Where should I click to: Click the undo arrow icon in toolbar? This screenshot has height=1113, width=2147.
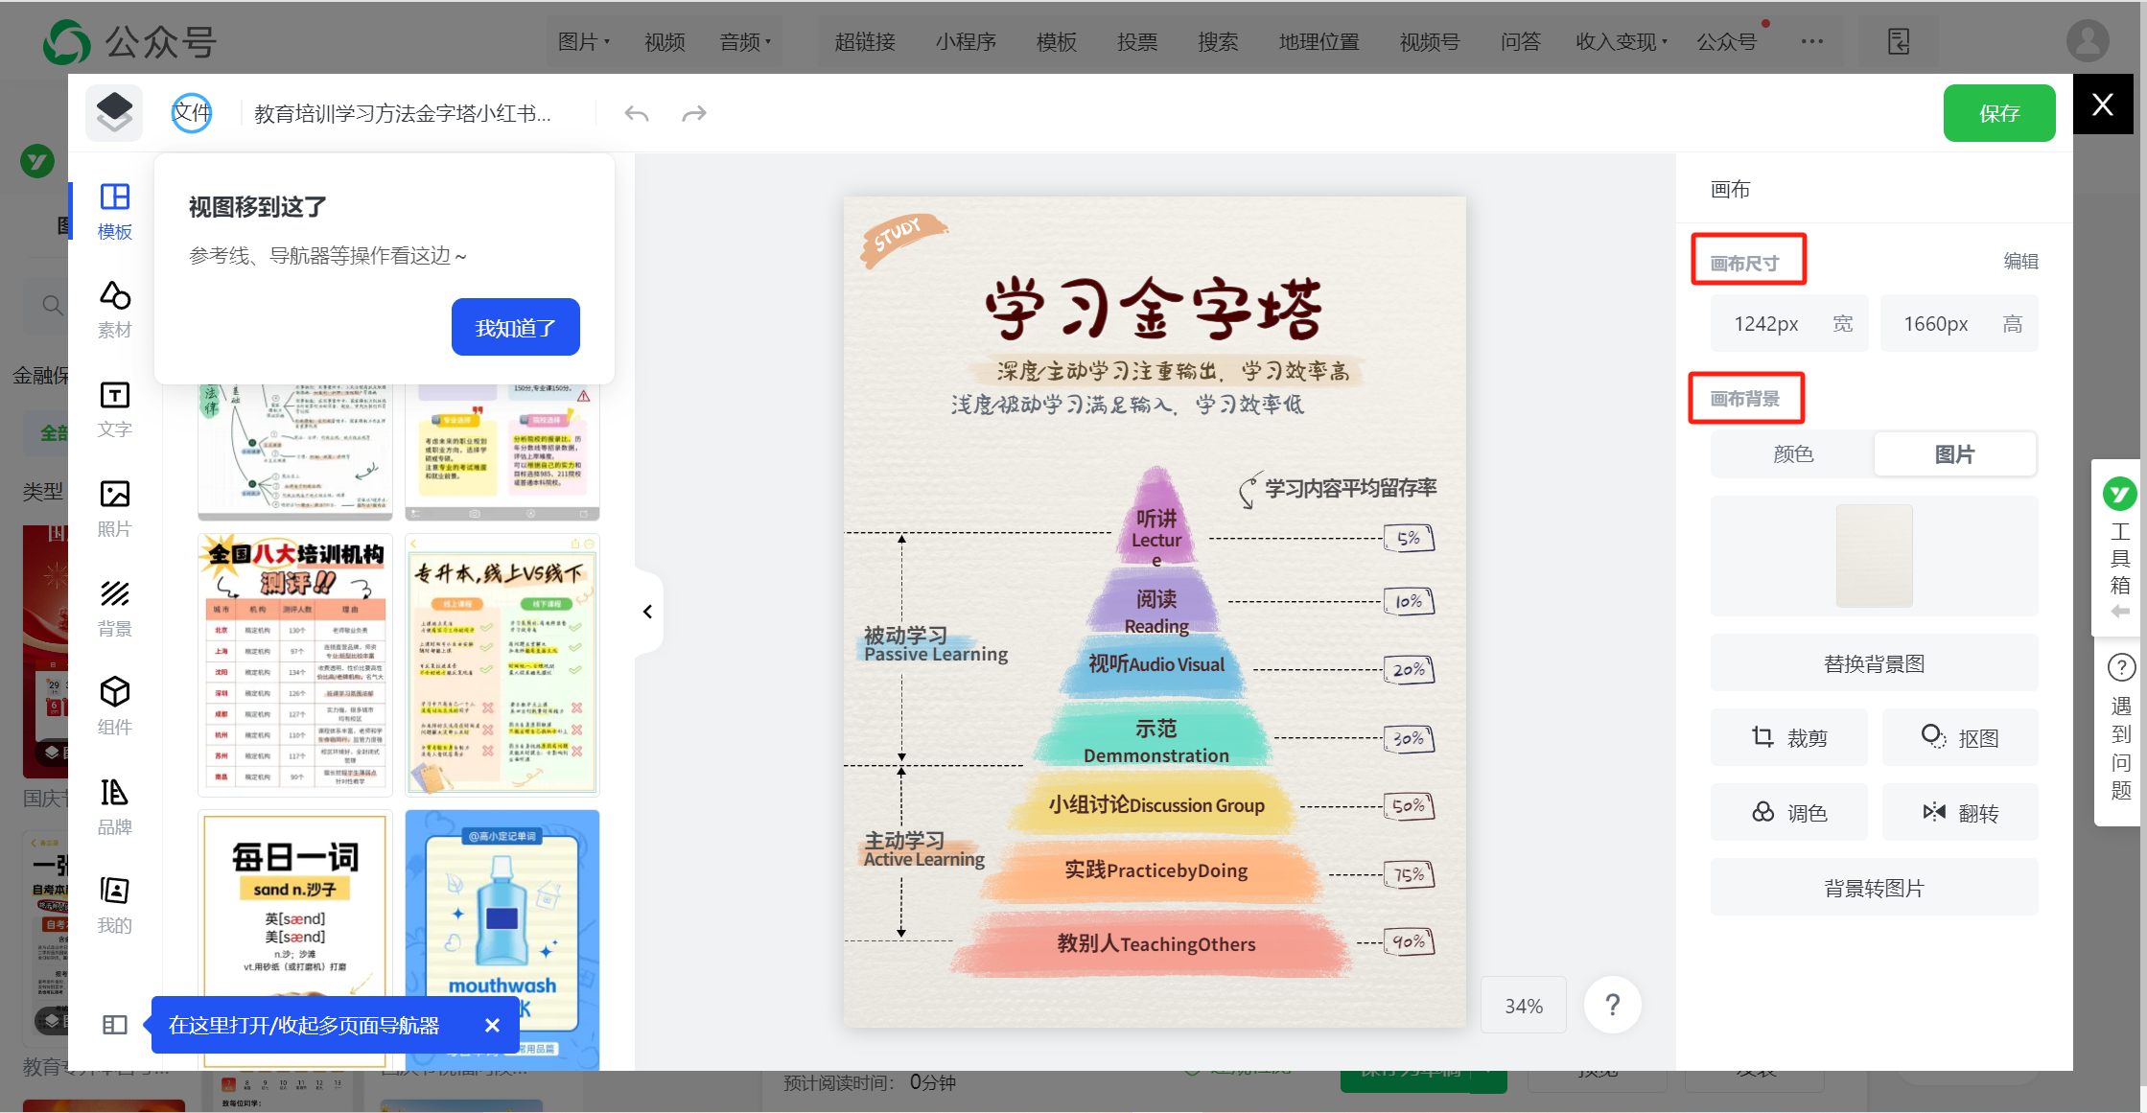pyautogui.click(x=638, y=112)
